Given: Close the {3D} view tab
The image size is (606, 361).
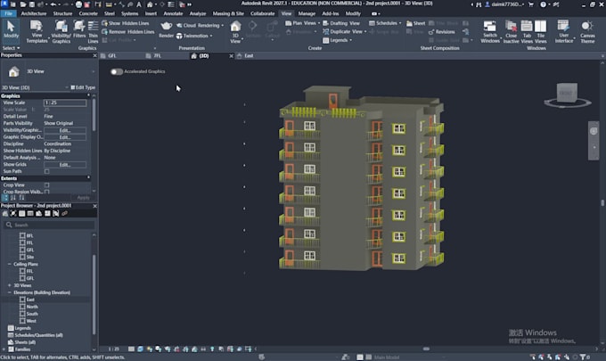Looking at the screenshot, I should pyautogui.click(x=231, y=56).
